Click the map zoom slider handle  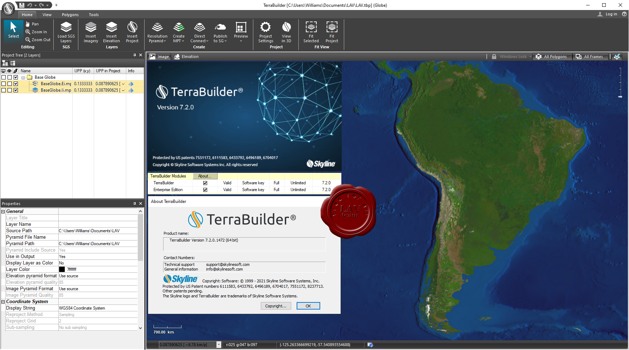coord(620,97)
